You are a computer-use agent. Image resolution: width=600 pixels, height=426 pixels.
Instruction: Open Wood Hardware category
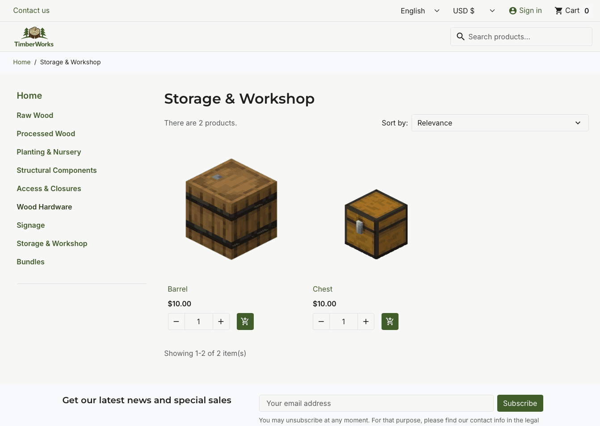click(x=44, y=207)
